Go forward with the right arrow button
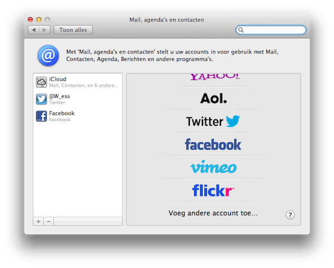Image resolution: width=334 pixels, height=268 pixels. click(x=45, y=30)
